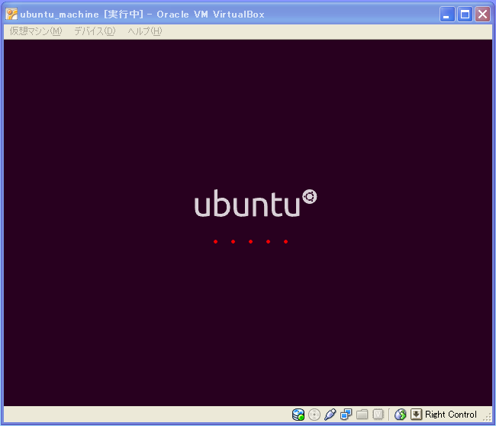
Task: Minimize the VirtualBox window
Action: (x=447, y=15)
